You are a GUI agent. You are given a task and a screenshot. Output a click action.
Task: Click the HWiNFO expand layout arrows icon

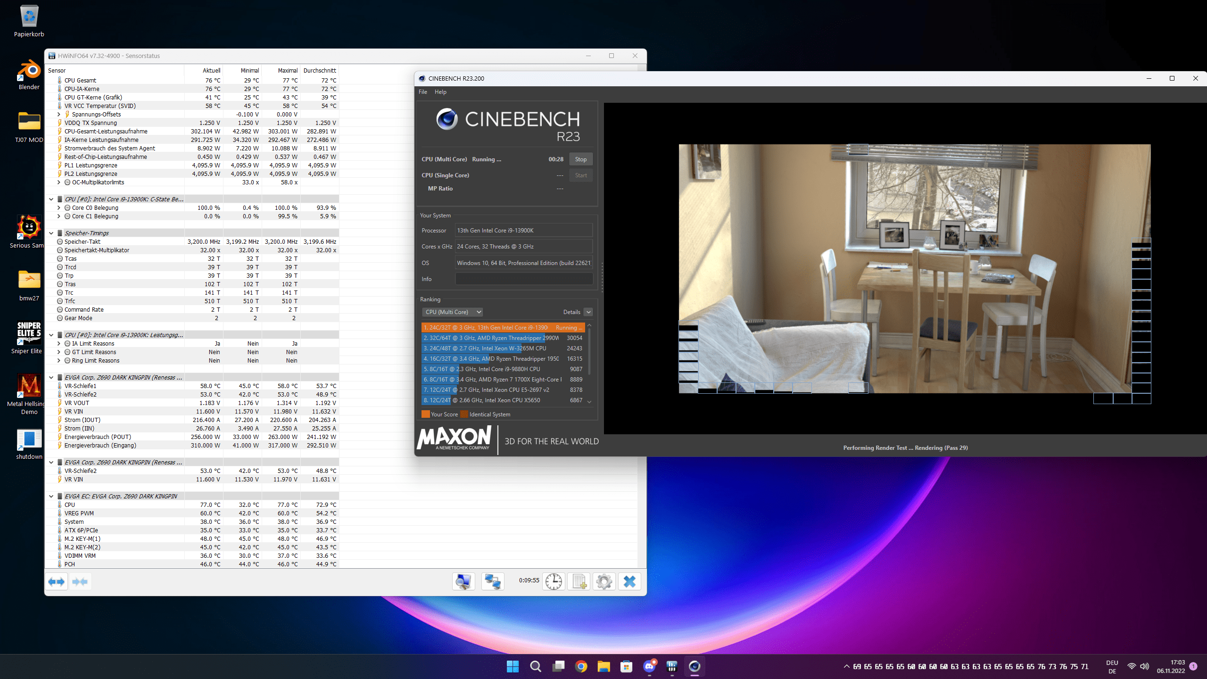57,581
